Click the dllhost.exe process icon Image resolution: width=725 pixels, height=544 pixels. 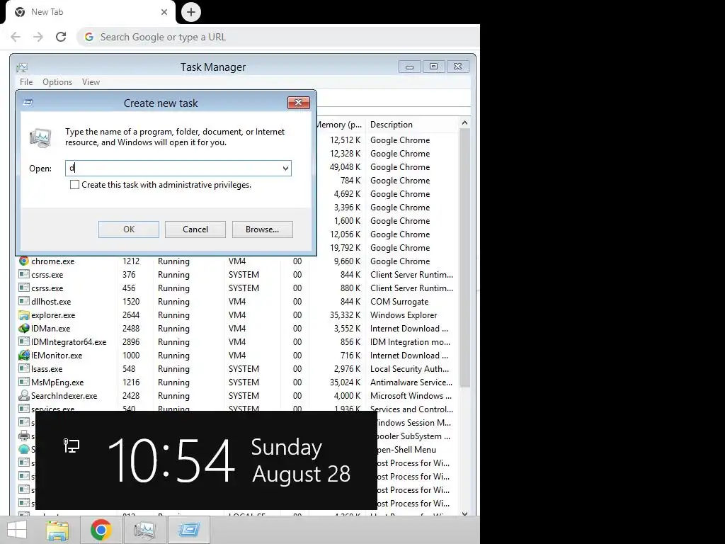pyautogui.click(x=23, y=301)
